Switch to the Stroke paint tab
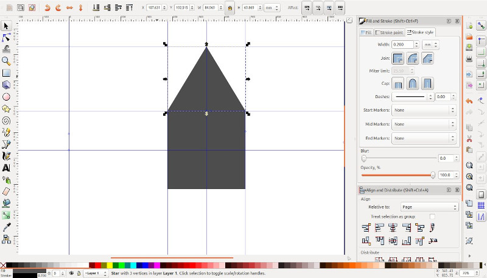The image size is (487, 278). pyautogui.click(x=389, y=32)
